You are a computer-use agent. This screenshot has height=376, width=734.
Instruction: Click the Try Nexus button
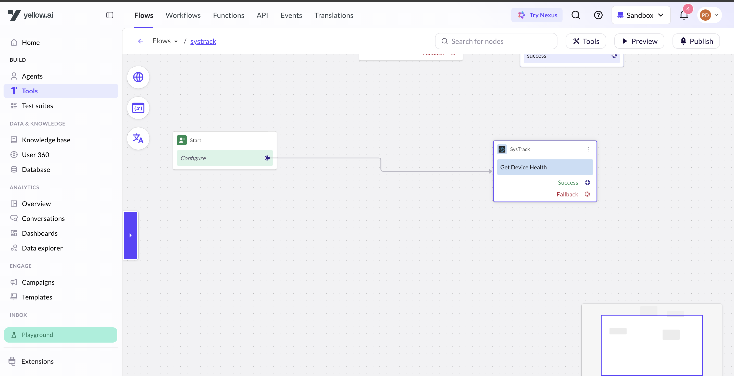[537, 15]
